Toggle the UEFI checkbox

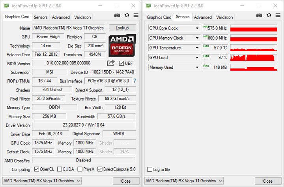point(121,63)
